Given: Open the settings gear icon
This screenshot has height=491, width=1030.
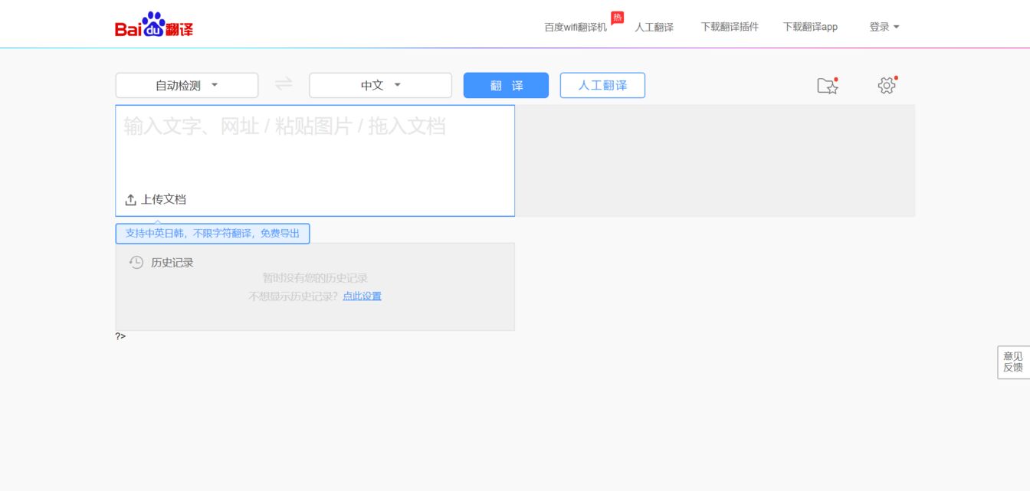Looking at the screenshot, I should tap(887, 86).
